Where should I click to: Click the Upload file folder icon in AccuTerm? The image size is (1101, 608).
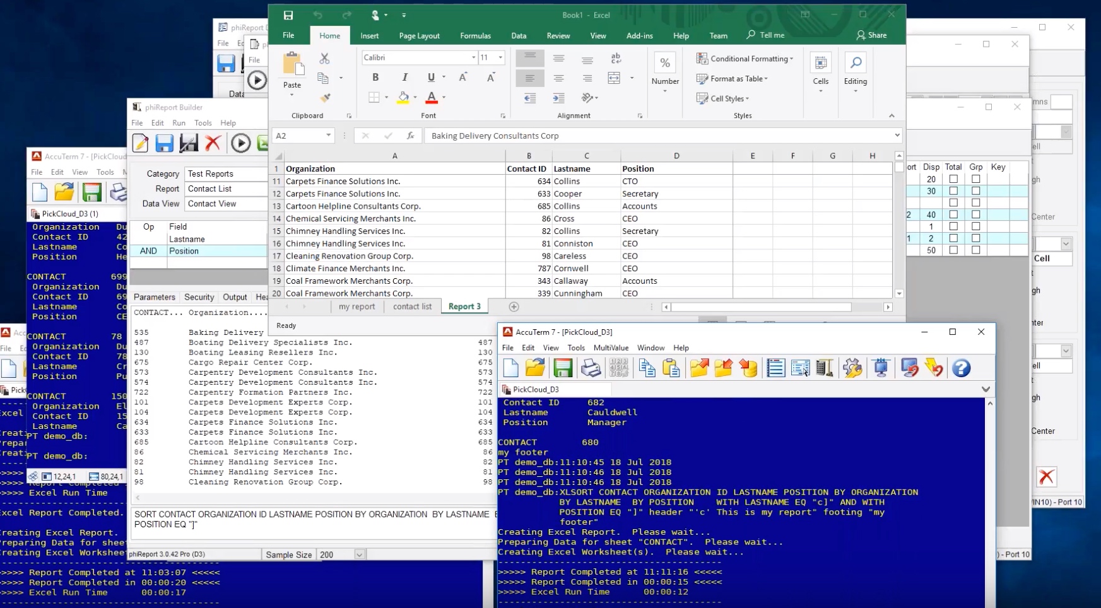[699, 368]
